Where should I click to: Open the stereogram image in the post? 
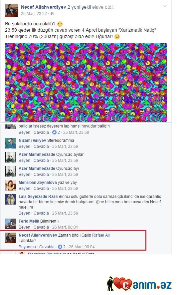(86, 82)
